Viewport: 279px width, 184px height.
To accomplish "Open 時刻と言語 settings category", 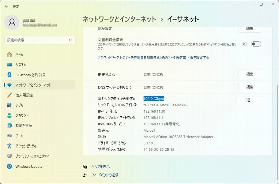I will point(24,126).
